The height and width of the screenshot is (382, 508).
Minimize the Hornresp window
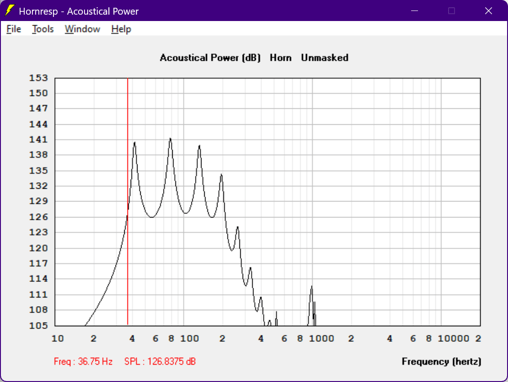click(414, 11)
